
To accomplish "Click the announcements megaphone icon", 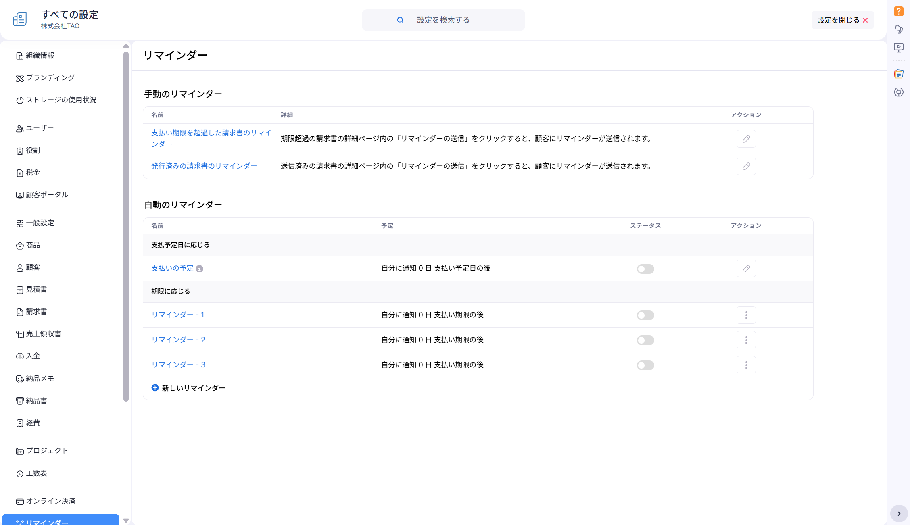I will pos(898,29).
